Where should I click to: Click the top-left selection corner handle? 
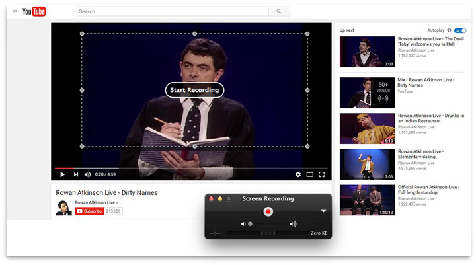82,34
